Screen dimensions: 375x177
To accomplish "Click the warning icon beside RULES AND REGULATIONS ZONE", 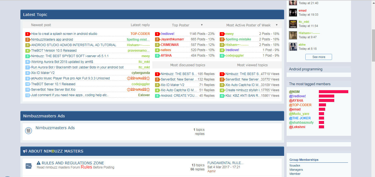I will (39, 163).
